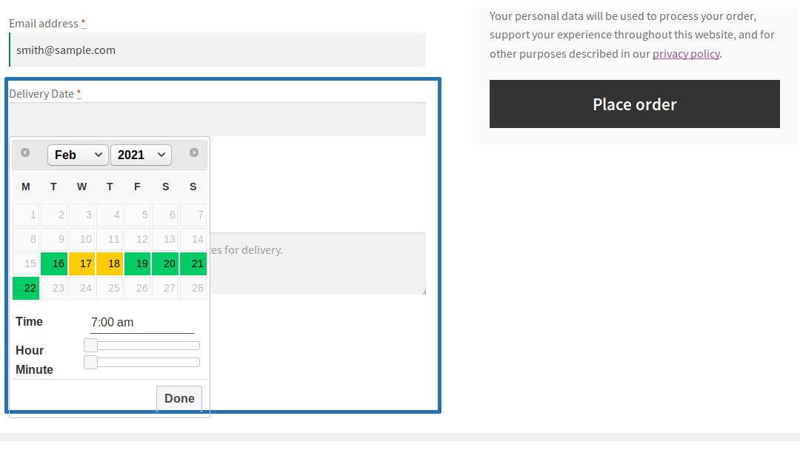Click the Minute slider handle
Viewport: 800px width, 450px height.
tap(90, 362)
